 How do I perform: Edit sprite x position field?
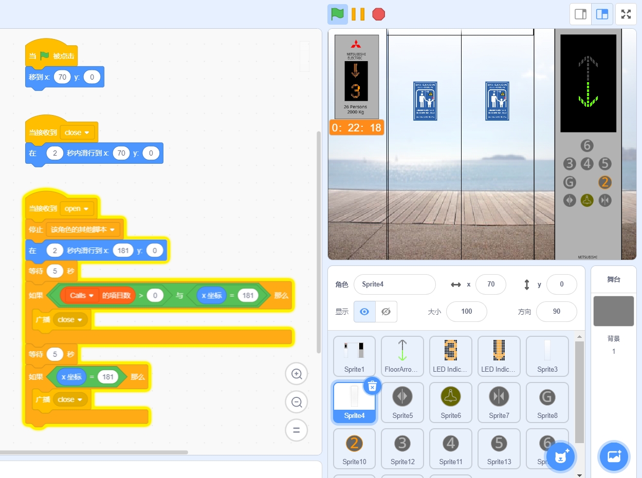click(491, 284)
